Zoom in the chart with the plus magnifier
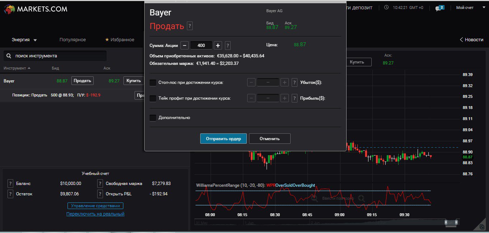 (361, 198)
